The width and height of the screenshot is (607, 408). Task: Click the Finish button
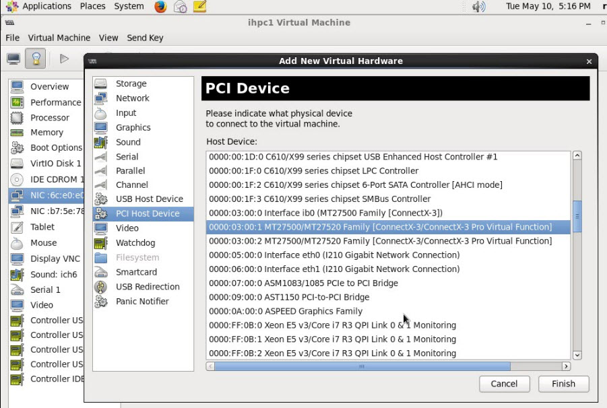563,384
